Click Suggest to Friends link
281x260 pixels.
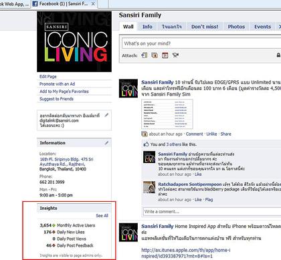point(56,99)
